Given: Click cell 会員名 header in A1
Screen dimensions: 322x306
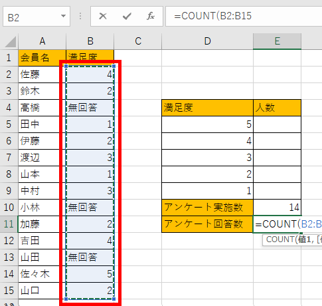Looking at the screenshot, I should click(42, 58).
